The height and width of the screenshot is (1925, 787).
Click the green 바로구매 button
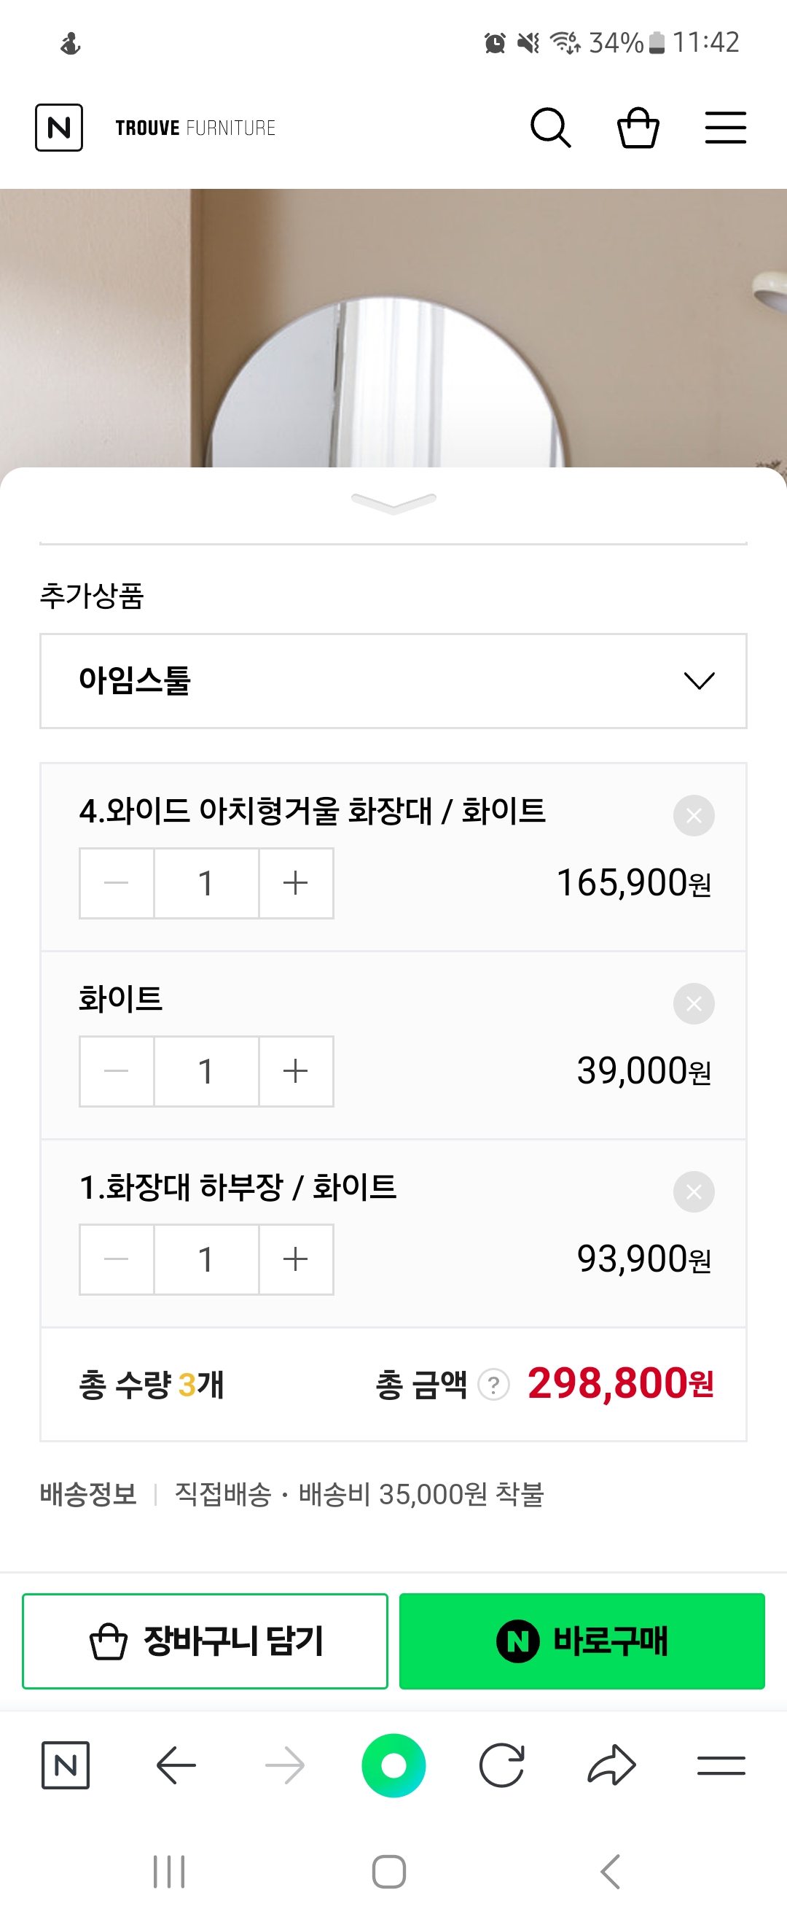point(582,1641)
